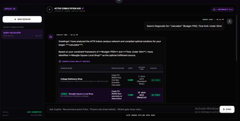Start a New Session
This screenshot has height=121, width=240.
pyautogui.click(x=22, y=19)
